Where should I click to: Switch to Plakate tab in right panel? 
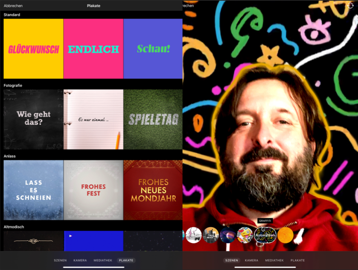[x=297, y=260]
